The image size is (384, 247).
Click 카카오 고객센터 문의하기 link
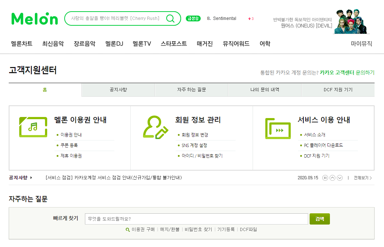pyautogui.click(x=347, y=72)
